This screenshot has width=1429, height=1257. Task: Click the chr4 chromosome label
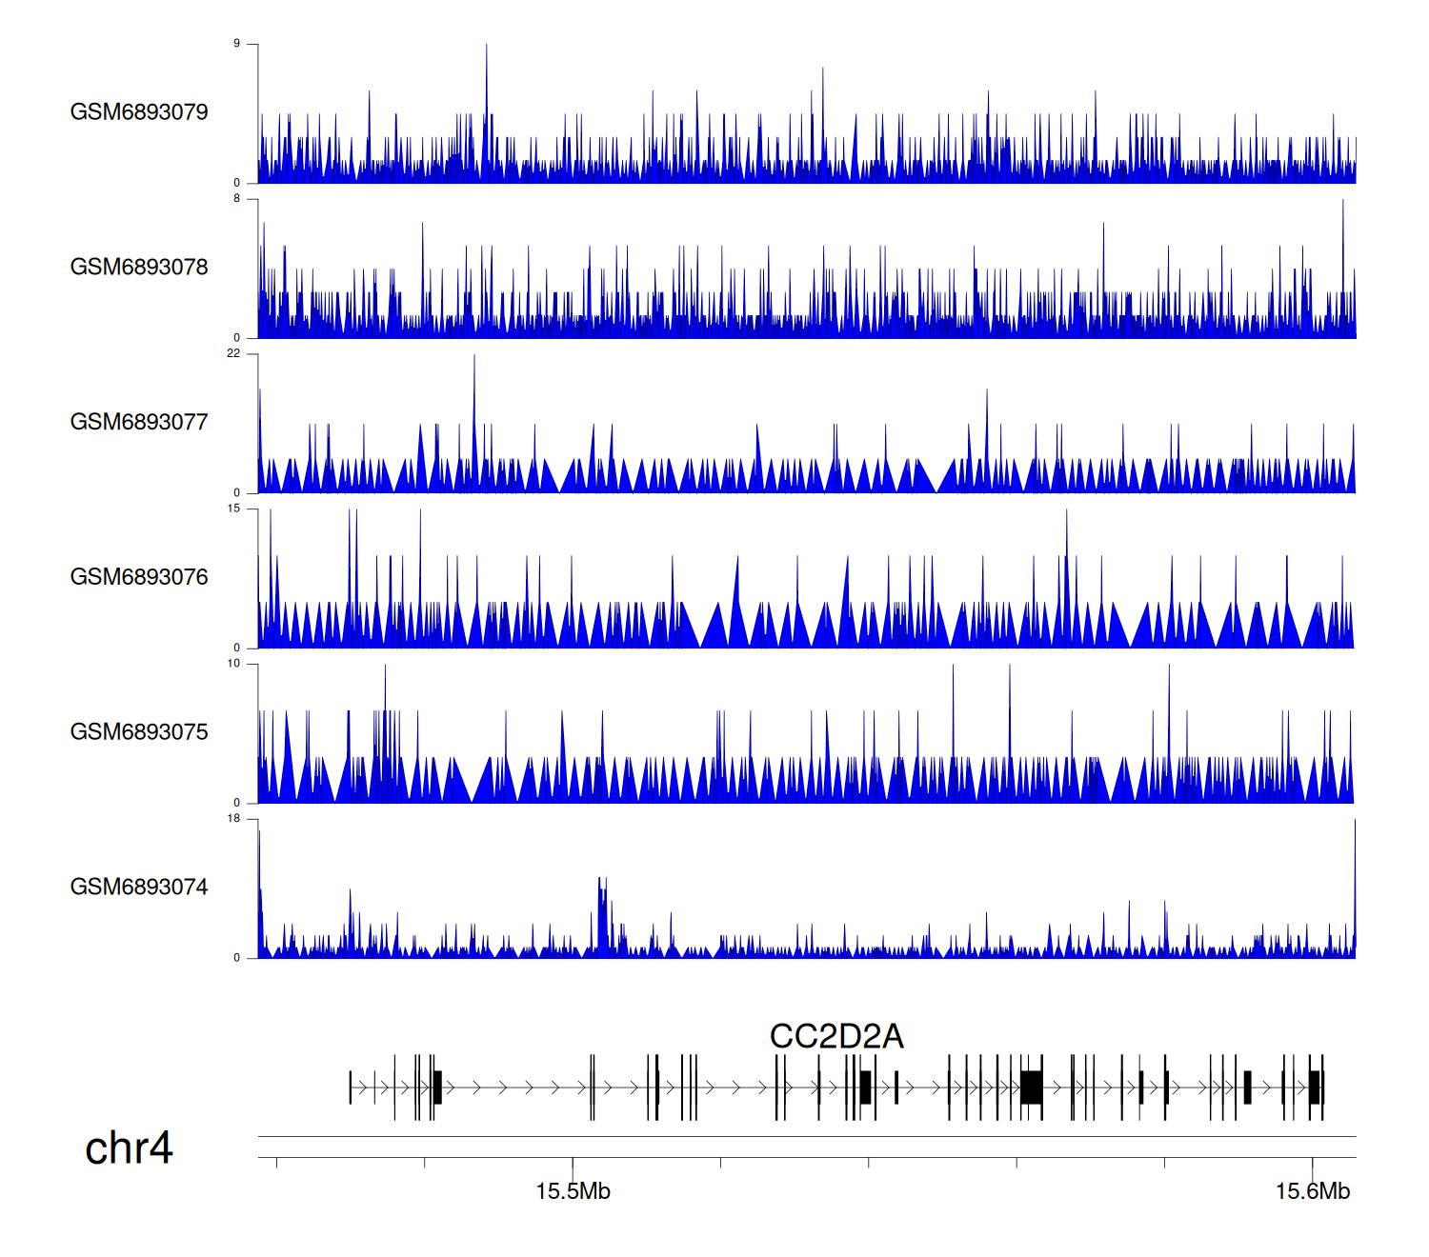point(129,1148)
